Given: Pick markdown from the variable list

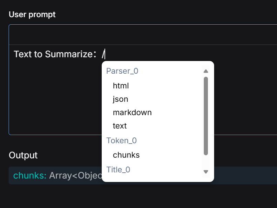Looking at the screenshot, I should [x=132, y=112].
